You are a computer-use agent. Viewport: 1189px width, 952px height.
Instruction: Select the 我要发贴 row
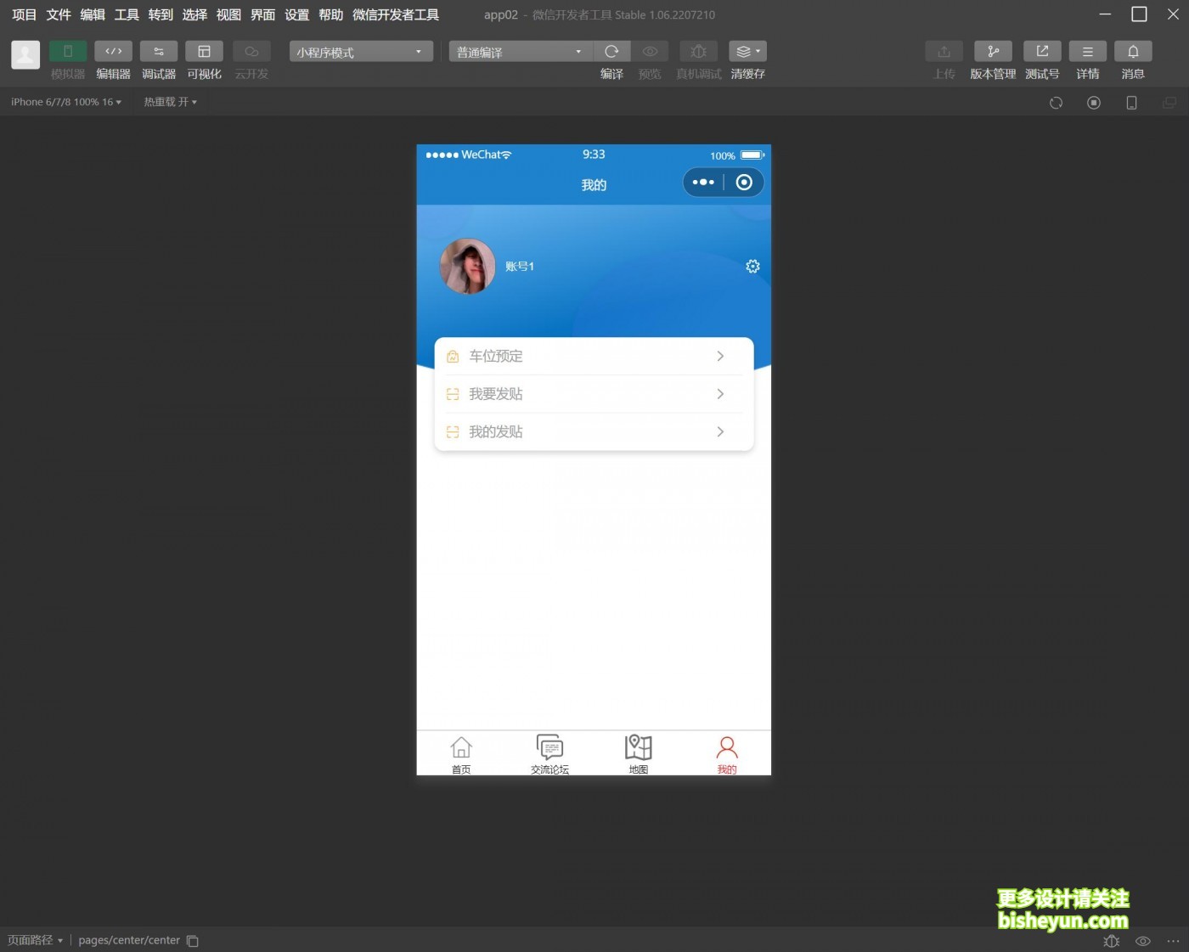(594, 394)
